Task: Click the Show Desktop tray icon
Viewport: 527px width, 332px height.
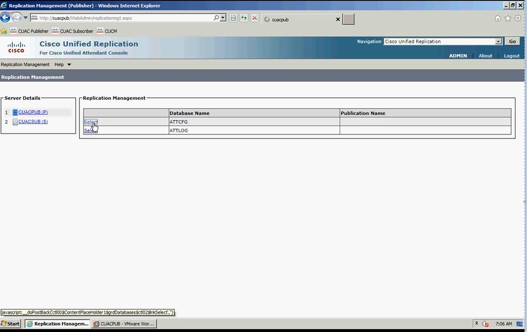Action: 520,324
